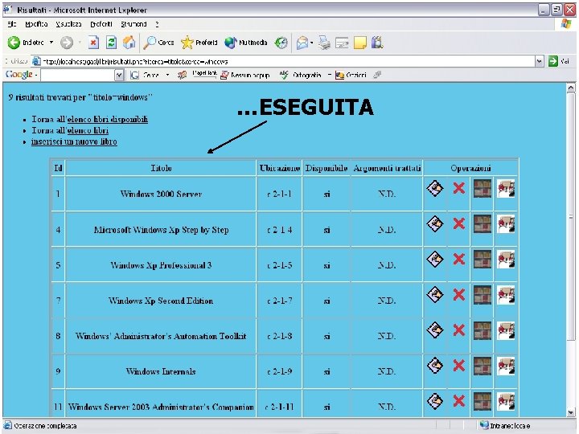The height and width of the screenshot is (434, 579).
Task: Edit the Windows Xp Second Edition entry
Action: click(x=435, y=294)
